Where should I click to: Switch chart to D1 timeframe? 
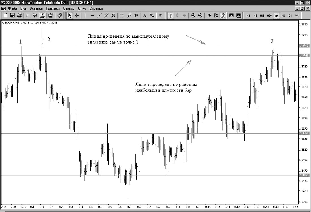point(290,16)
